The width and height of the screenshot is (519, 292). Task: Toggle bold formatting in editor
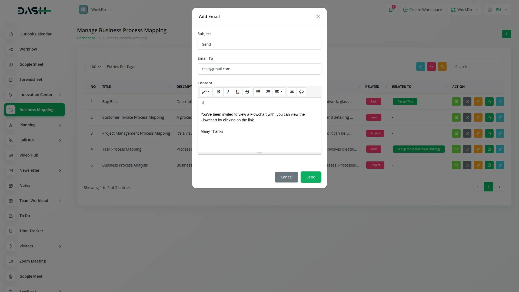tap(218, 92)
